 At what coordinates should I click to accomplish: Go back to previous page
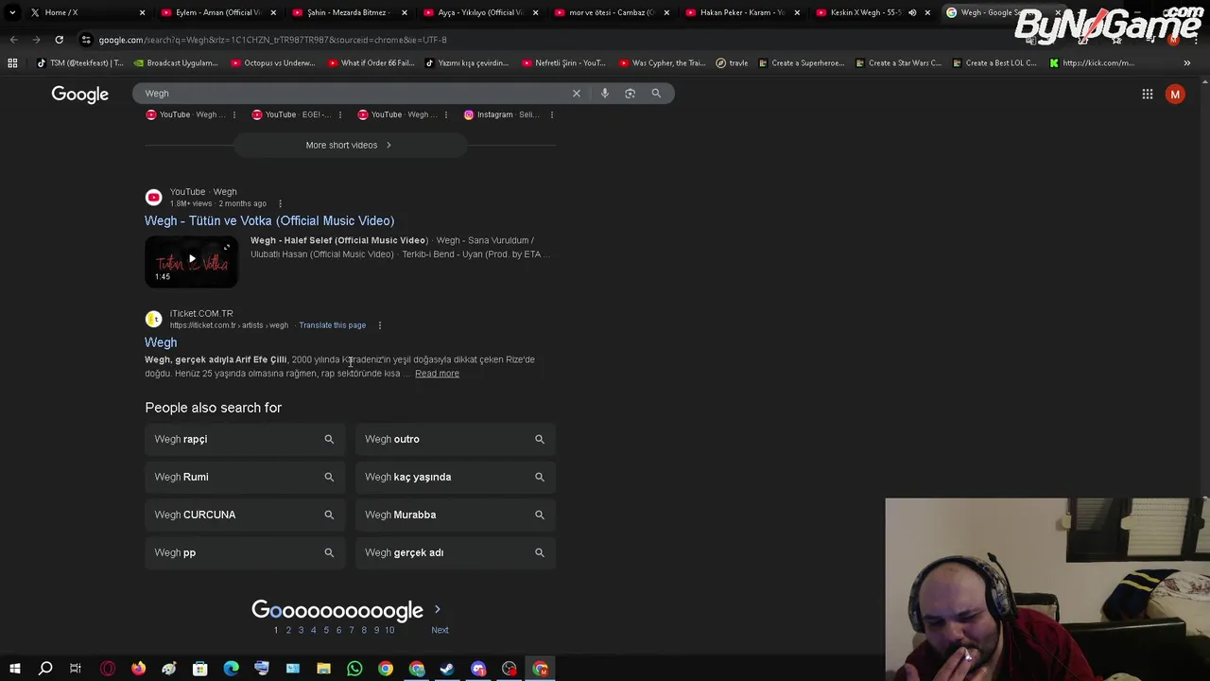point(13,40)
